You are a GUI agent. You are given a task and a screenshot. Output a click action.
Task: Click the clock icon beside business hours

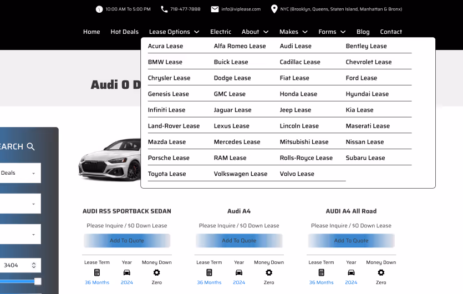(99, 9)
